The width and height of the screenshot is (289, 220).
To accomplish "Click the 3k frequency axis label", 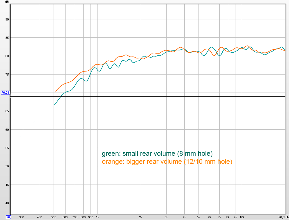I will [166, 217].
